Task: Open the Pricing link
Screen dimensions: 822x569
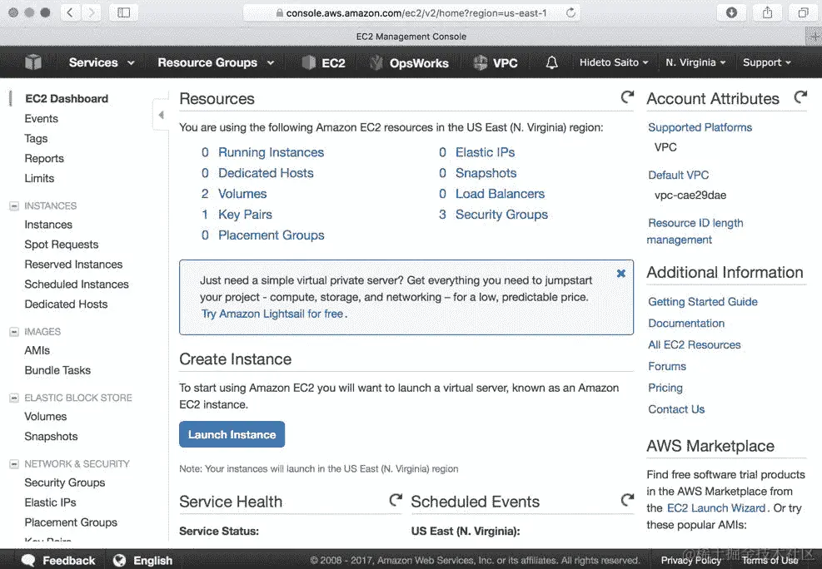Action: click(665, 388)
